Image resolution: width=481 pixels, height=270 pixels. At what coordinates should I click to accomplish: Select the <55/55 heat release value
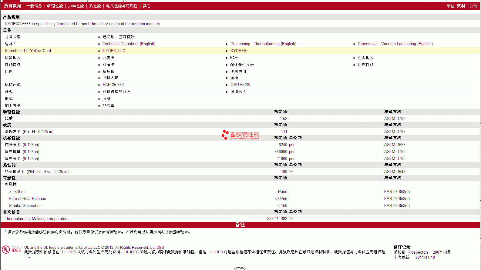coord(281,198)
